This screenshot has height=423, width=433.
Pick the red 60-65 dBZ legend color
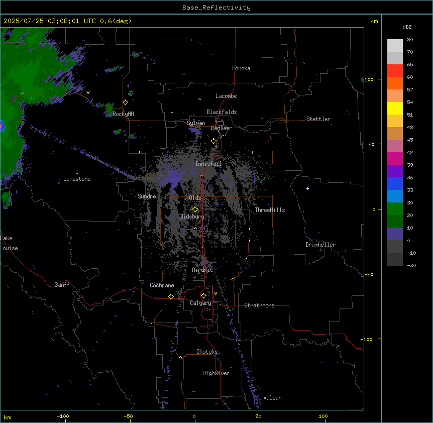pos(395,71)
